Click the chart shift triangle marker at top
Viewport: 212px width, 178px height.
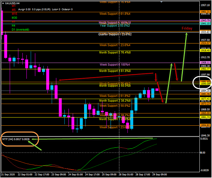(x=161, y=2)
